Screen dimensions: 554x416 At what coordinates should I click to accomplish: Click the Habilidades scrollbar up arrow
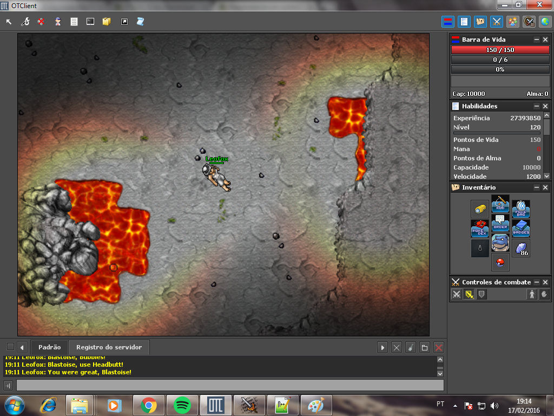pyautogui.click(x=546, y=115)
